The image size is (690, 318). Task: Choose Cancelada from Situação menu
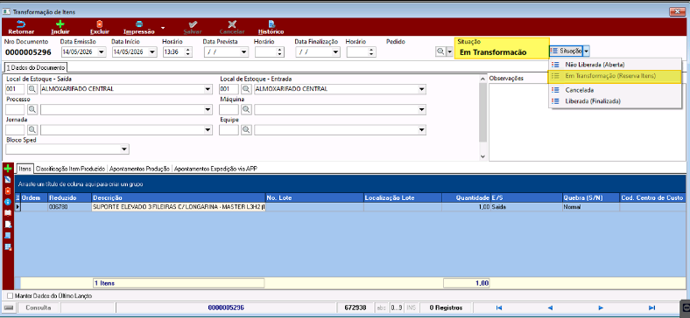pos(615,90)
